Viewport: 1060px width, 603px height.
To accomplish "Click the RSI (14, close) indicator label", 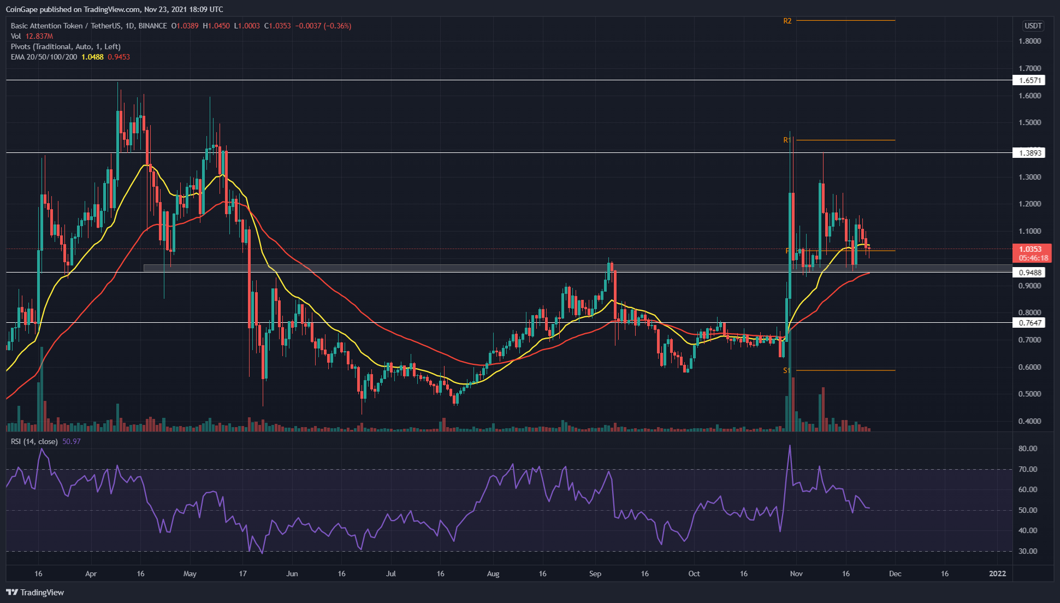I will (34, 441).
